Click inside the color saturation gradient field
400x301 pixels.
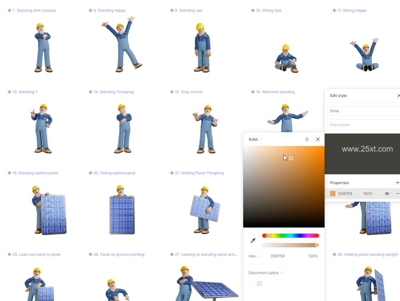(284, 187)
